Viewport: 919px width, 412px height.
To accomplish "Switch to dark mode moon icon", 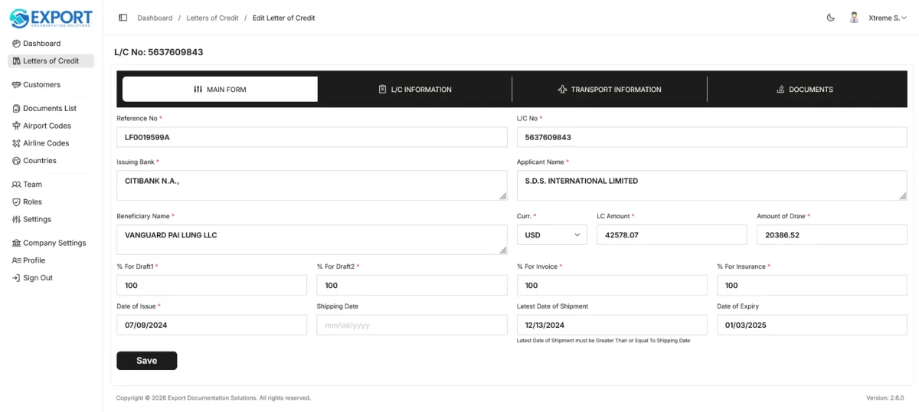I will pos(831,18).
